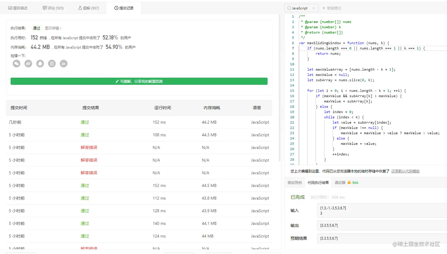
Task: Toggle 智能模式 smart mode
Action: 332,8
